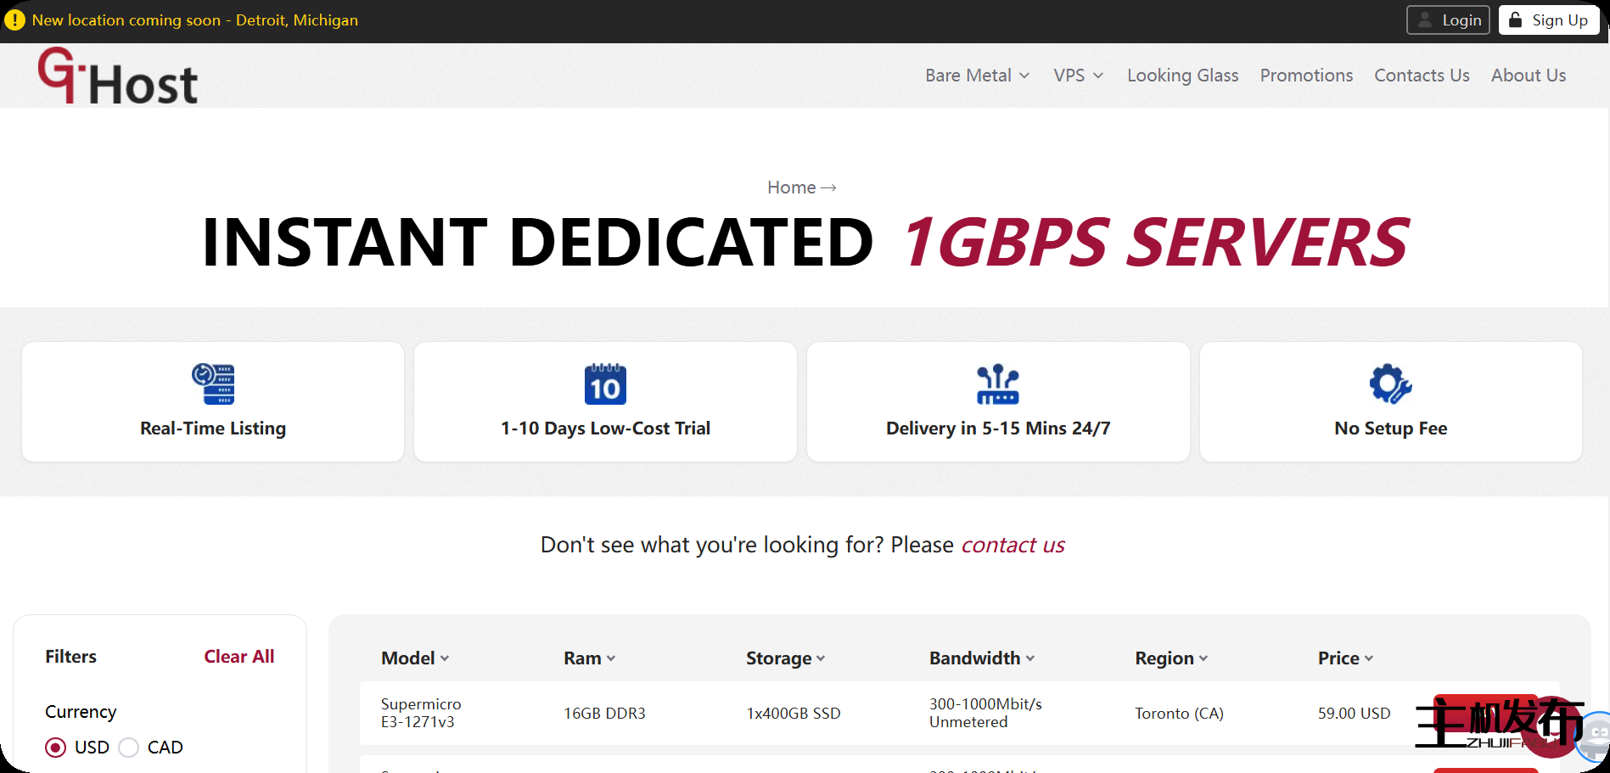Sort the list by Model column
The width and height of the screenshot is (1610, 773).
click(x=415, y=658)
